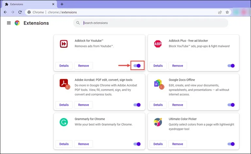Click the Chrome logo beside Extensions title
Viewport: 251px width, 154px height.
[x=17, y=23]
